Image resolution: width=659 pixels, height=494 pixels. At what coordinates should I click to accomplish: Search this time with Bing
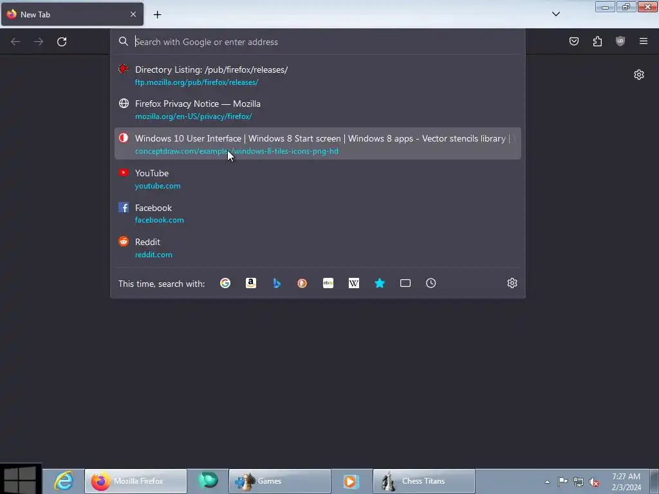point(277,283)
